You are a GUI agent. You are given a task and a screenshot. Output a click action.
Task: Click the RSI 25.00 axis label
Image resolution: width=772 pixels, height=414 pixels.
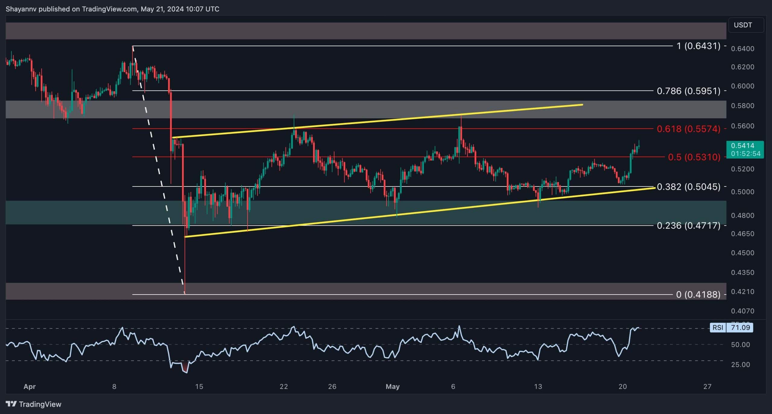coord(740,365)
